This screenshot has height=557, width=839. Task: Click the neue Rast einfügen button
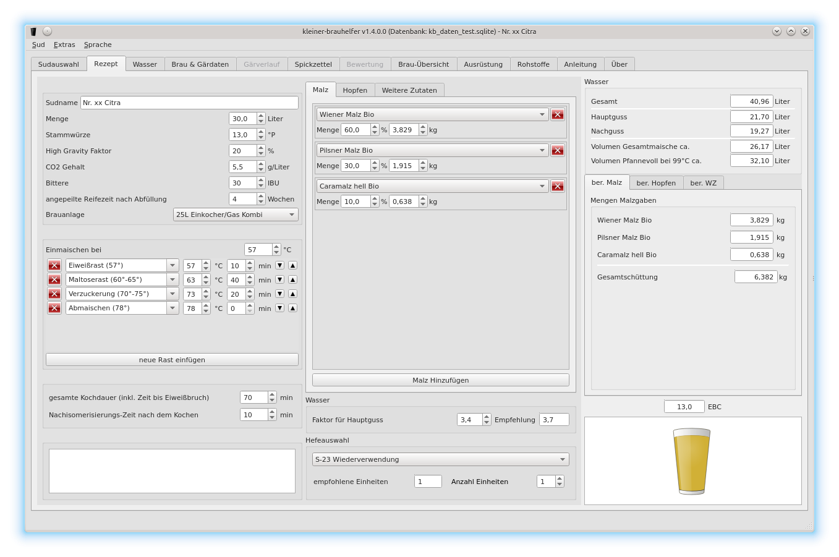click(x=172, y=360)
